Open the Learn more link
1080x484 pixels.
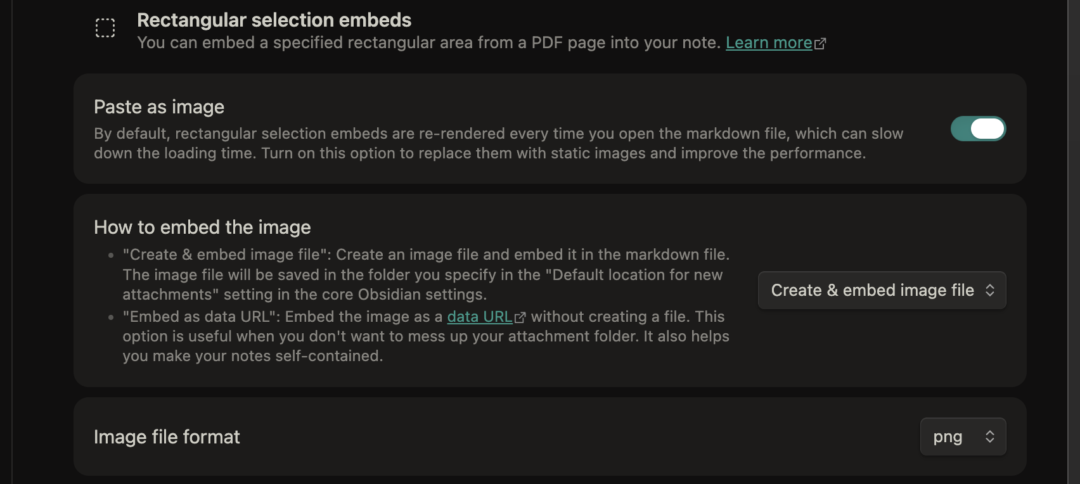tap(769, 42)
